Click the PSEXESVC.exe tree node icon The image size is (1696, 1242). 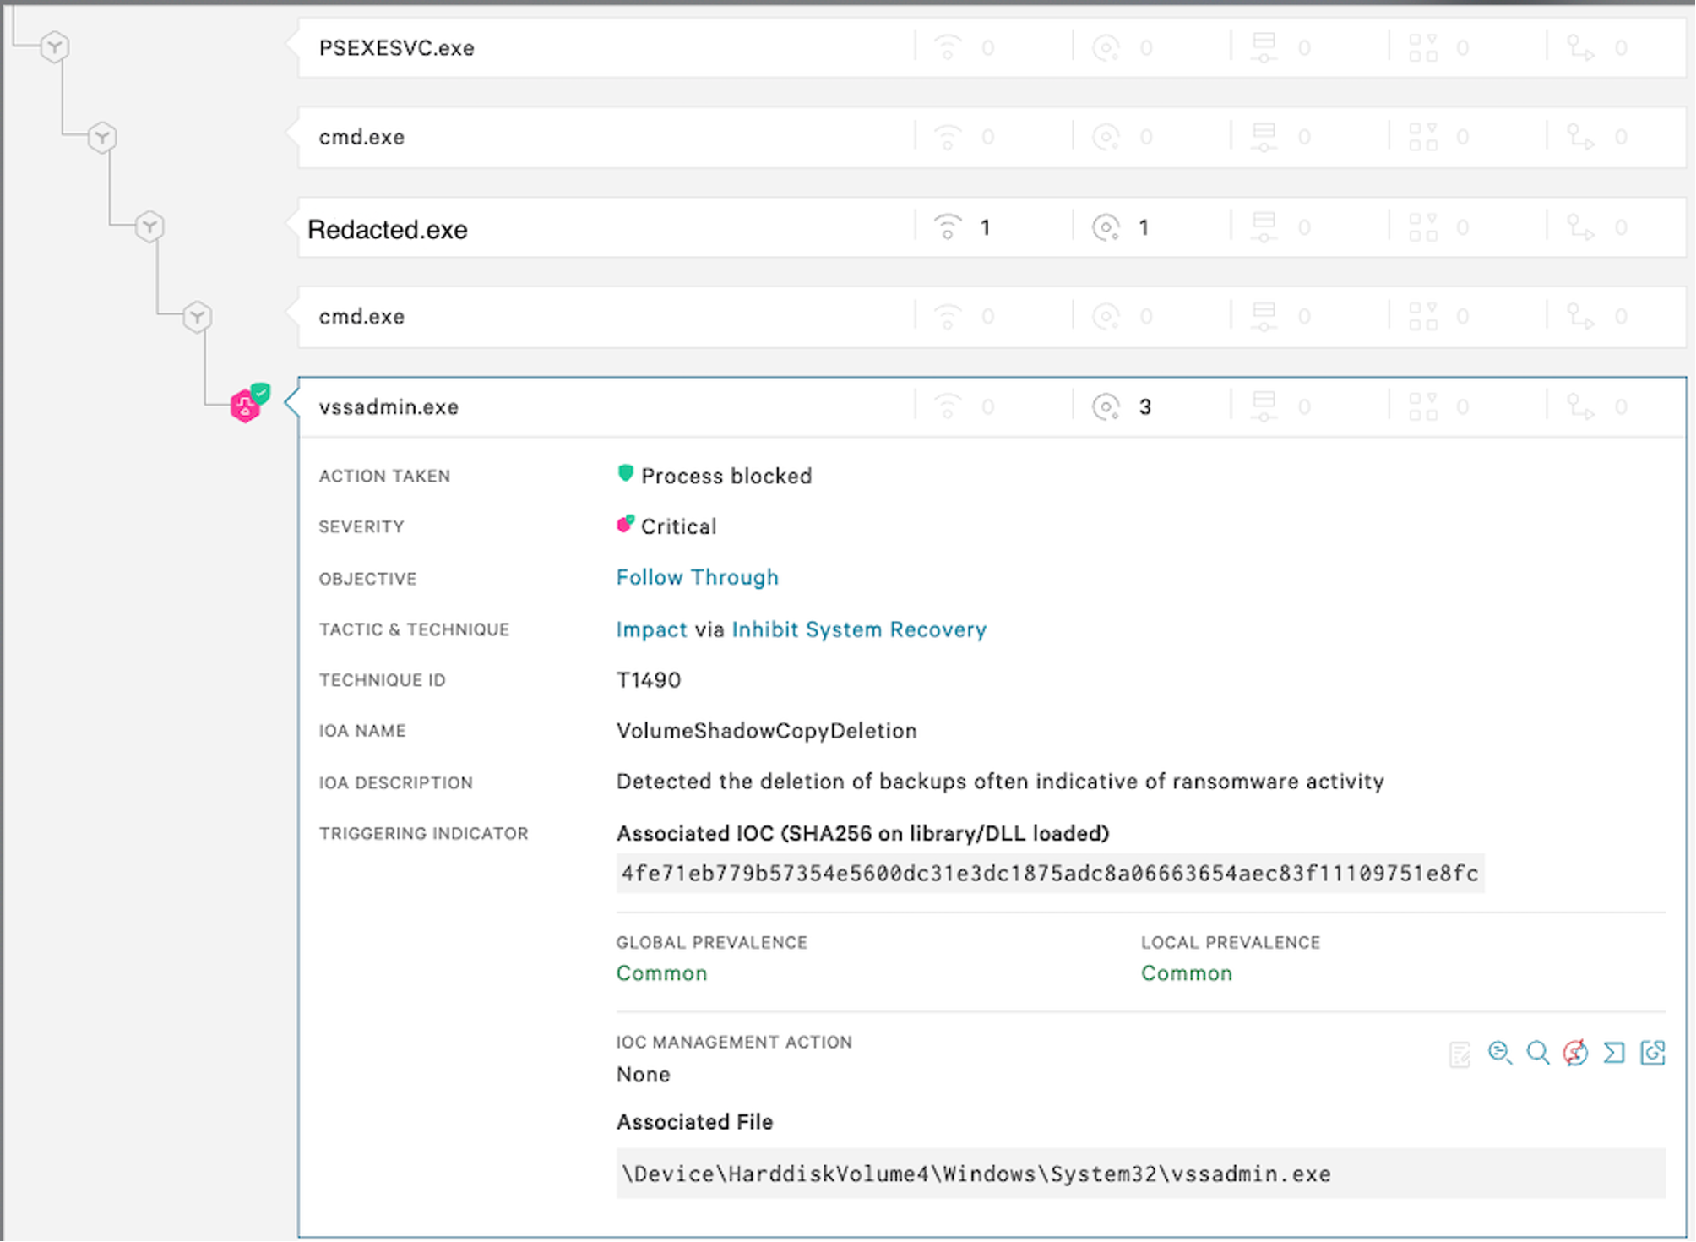pos(55,46)
